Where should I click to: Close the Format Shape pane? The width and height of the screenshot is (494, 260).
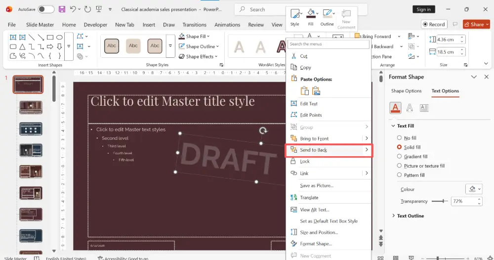point(487,77)
